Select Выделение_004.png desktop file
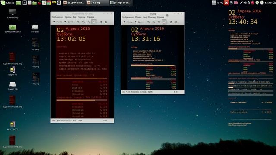 (x=13, y=142)
